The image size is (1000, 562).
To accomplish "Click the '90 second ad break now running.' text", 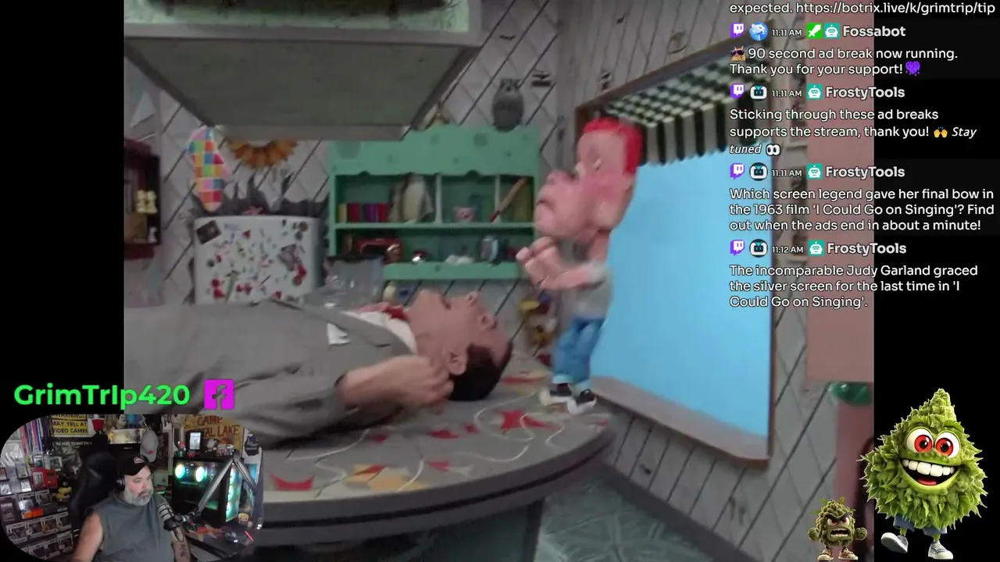I will [853, 54].
